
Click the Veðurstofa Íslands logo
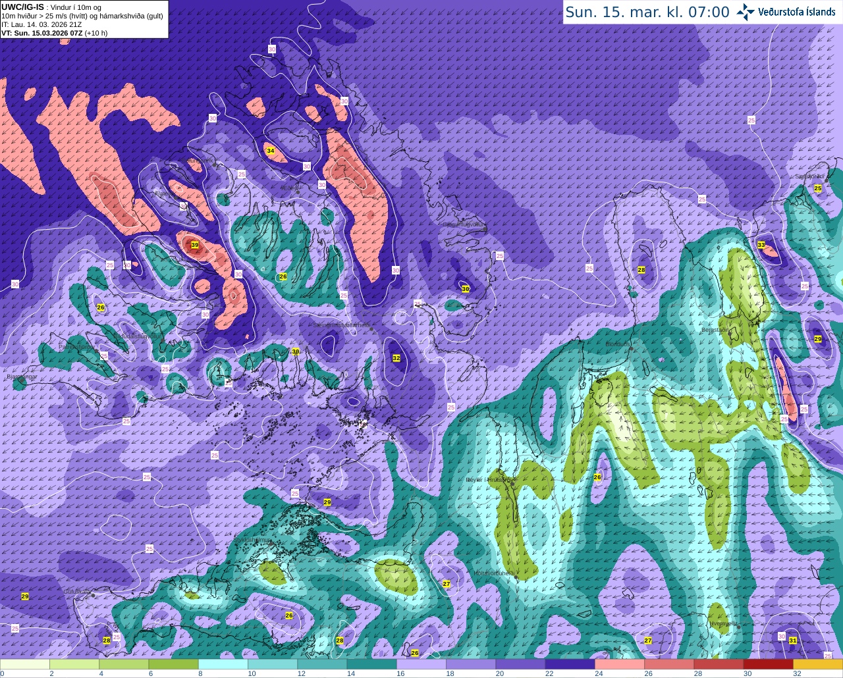tap(786, 12)
